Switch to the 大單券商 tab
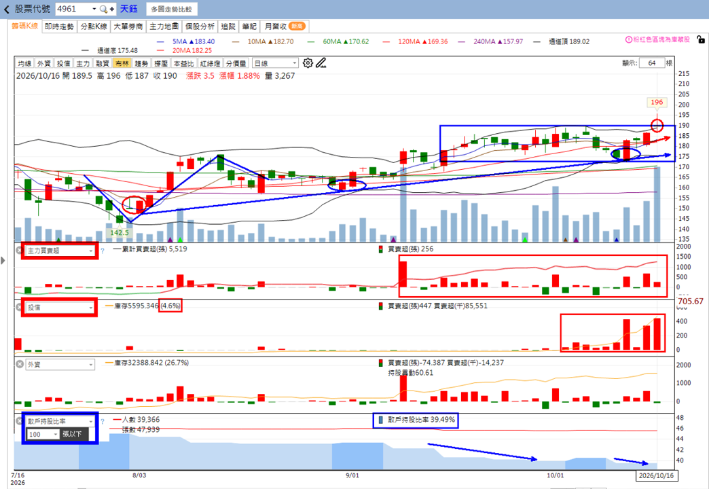The height and width of the screenshot is (489, 709). coord(128,26)
